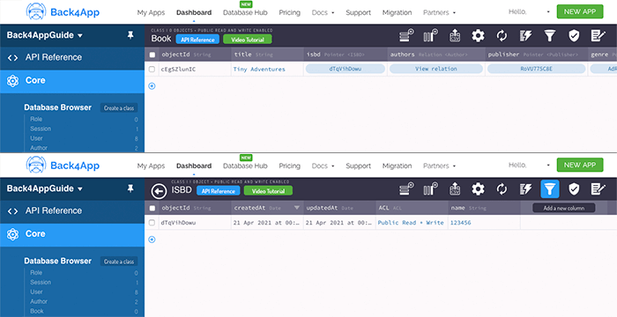
Task: Click the sort arrow on the createdAt column
Action: click(297, 208)
